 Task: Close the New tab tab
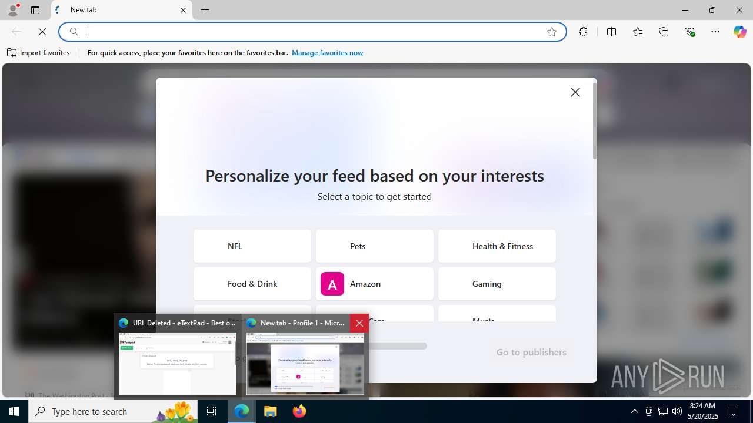tap(183, 10)
